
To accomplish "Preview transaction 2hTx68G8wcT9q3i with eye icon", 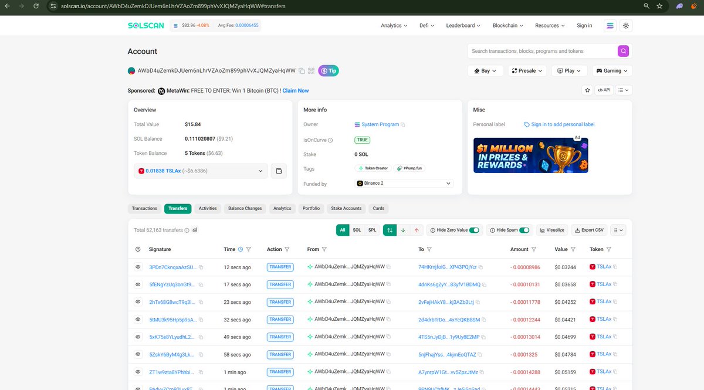I will click(138, 302).
